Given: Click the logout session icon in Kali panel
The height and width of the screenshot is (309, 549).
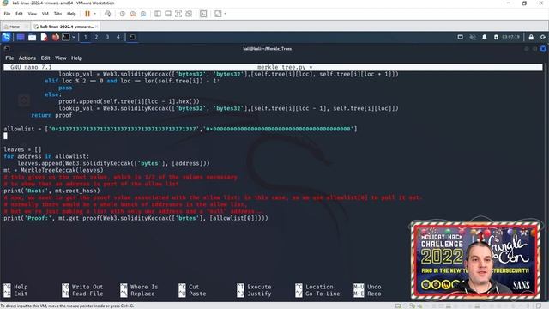Looking at the screenshot, I should pos(543,37).
